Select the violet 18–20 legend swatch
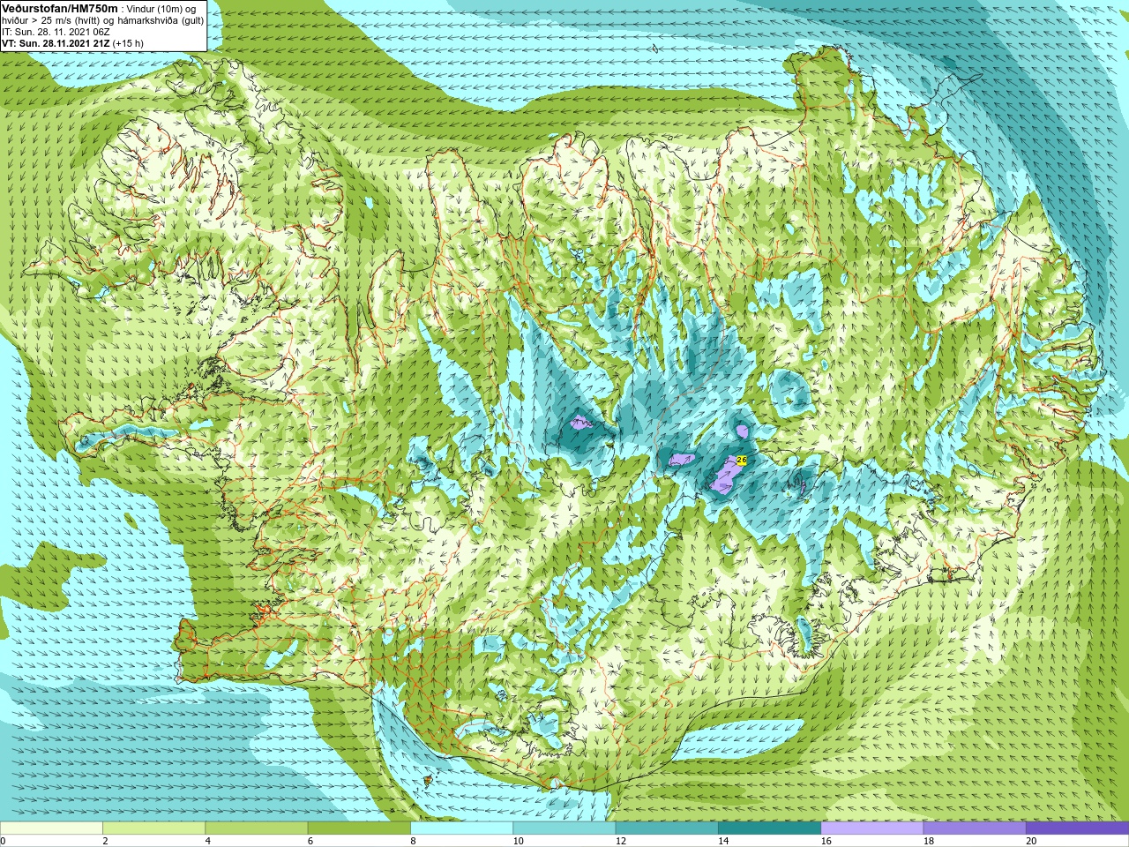Viewport: 1129px width, 847px height. click(x=974, y=828)
